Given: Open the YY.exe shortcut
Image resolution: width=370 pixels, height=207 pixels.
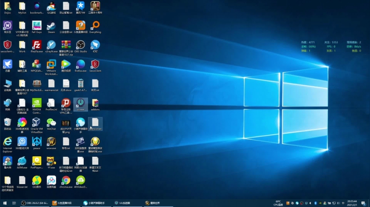Looking at the screenshot, I should 51,162.
